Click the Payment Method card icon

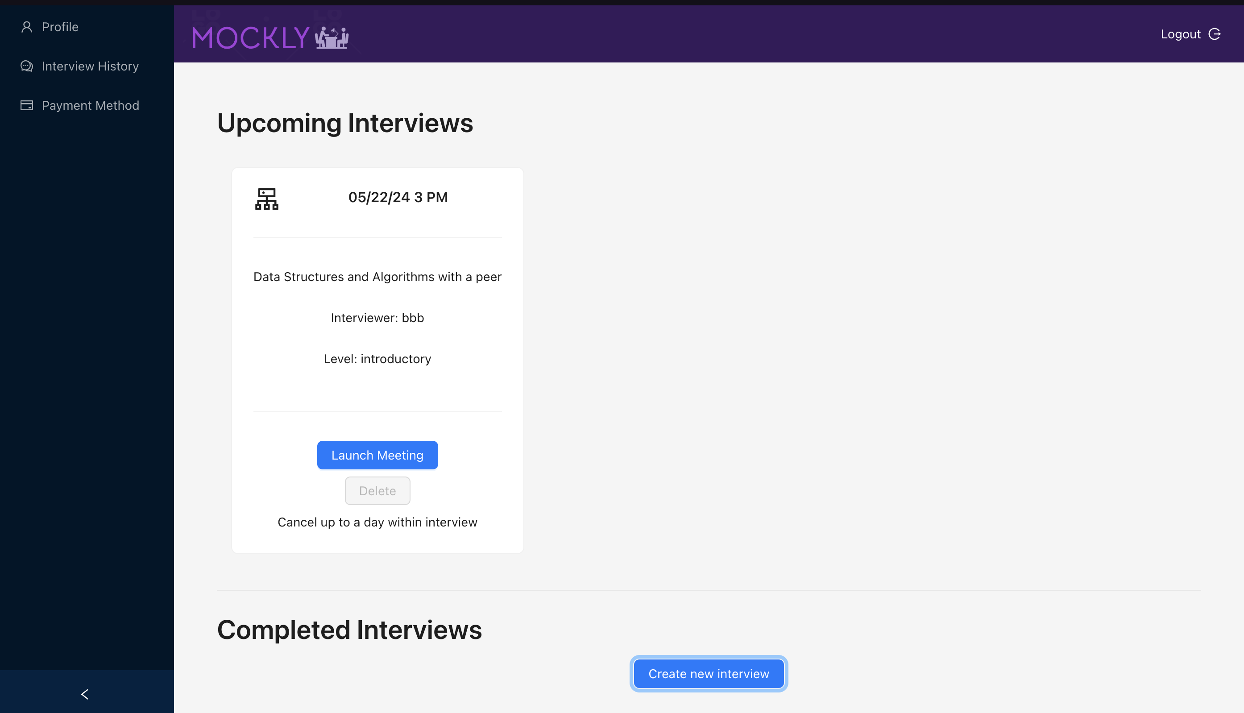point(26,105)
